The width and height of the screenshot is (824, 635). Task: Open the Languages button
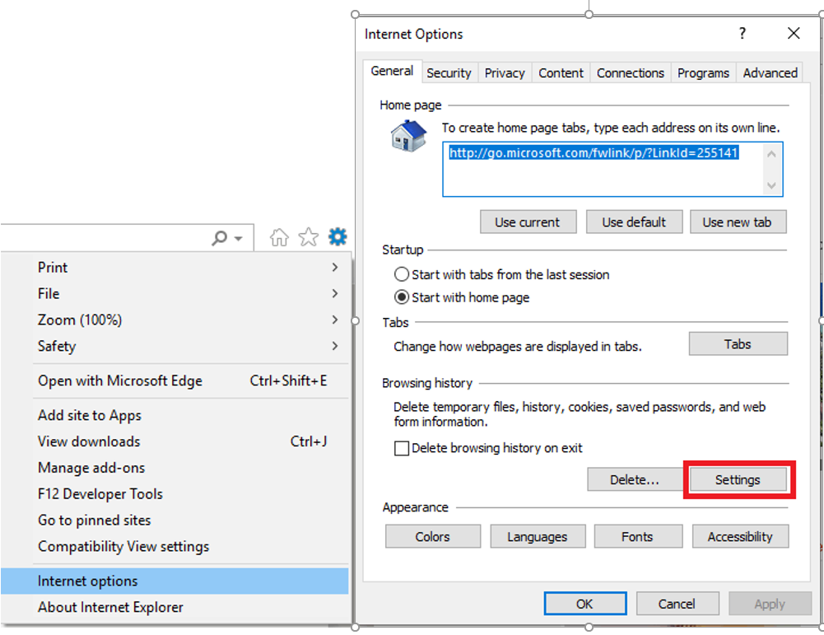click(x=537, y=537)
